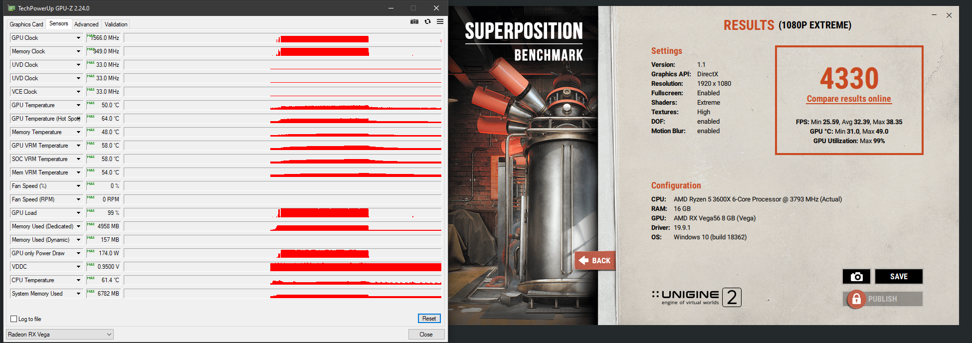Open the System Memory Used dropdown
Viewport: 972px width, 343px height.
coord(78,294)
